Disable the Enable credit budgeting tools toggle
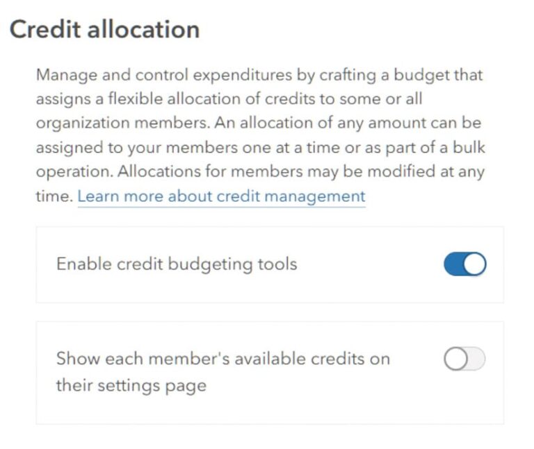 click(464, 264)
